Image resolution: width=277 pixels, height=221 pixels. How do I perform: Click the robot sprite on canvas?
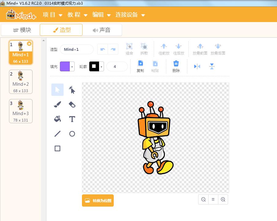click(155, 138)
